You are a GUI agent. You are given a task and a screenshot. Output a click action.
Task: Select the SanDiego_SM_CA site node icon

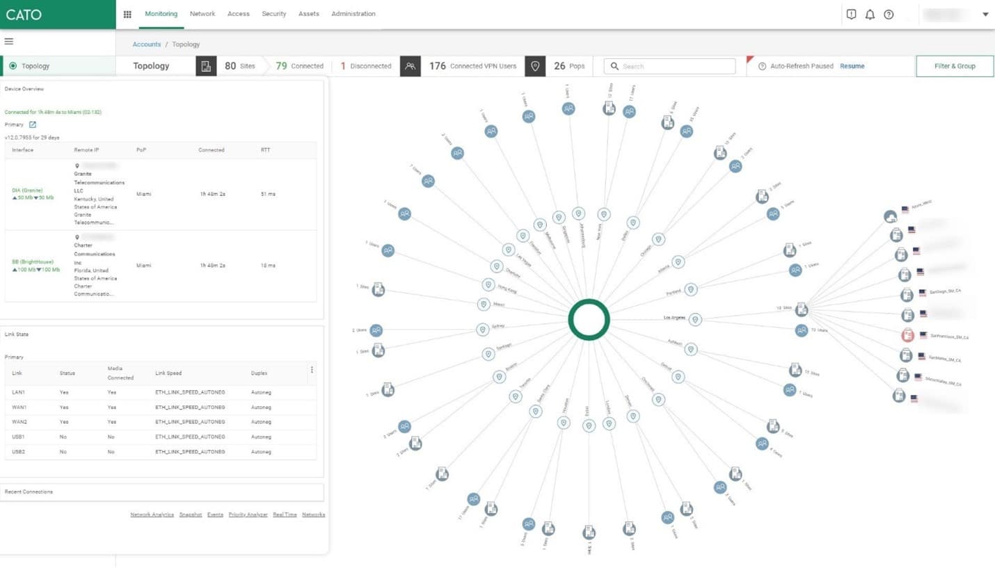click(x=907, y=295)
